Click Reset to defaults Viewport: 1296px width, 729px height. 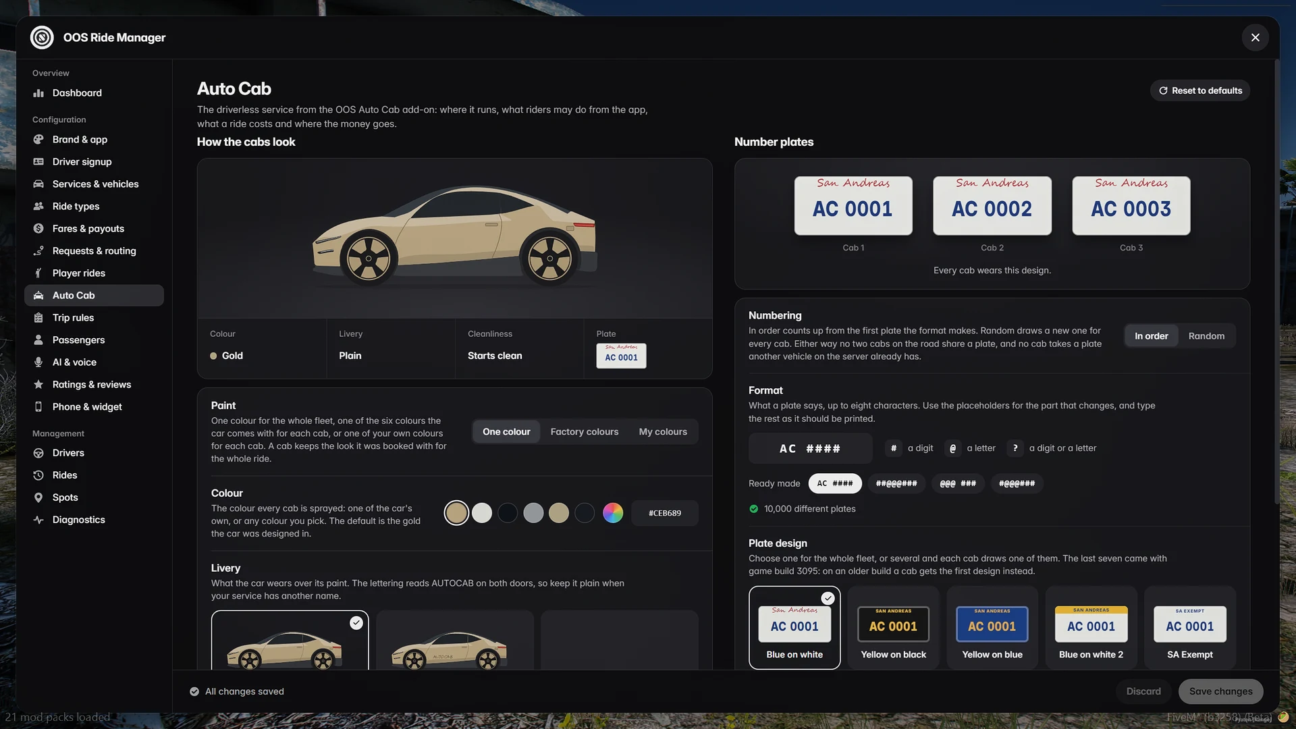(x=1200, y=90)
